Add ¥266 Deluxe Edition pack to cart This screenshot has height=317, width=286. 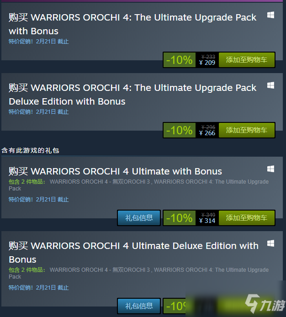pos(247,130)
